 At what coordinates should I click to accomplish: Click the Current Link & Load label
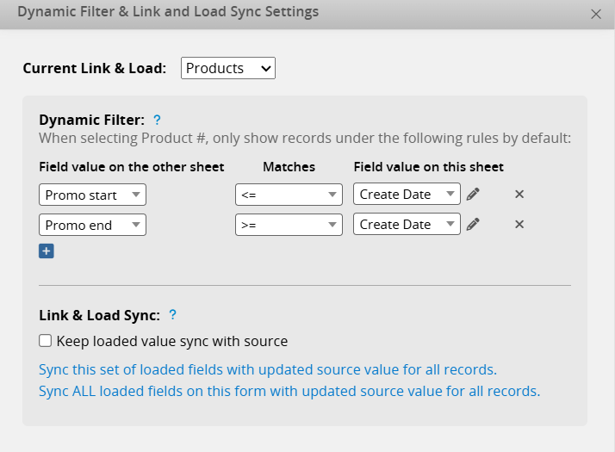pos(95,68)
